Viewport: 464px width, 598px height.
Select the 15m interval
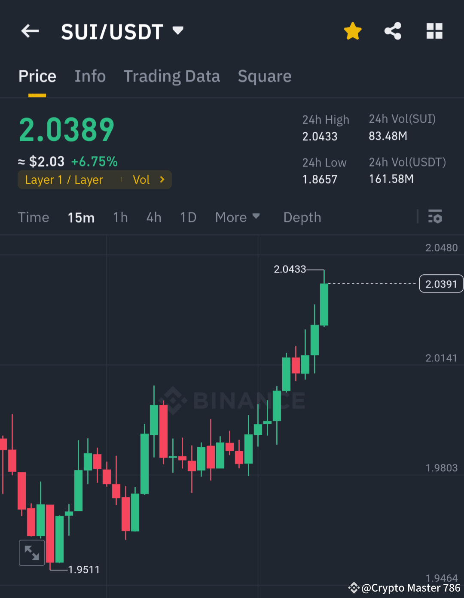click(x=81, y=217)
